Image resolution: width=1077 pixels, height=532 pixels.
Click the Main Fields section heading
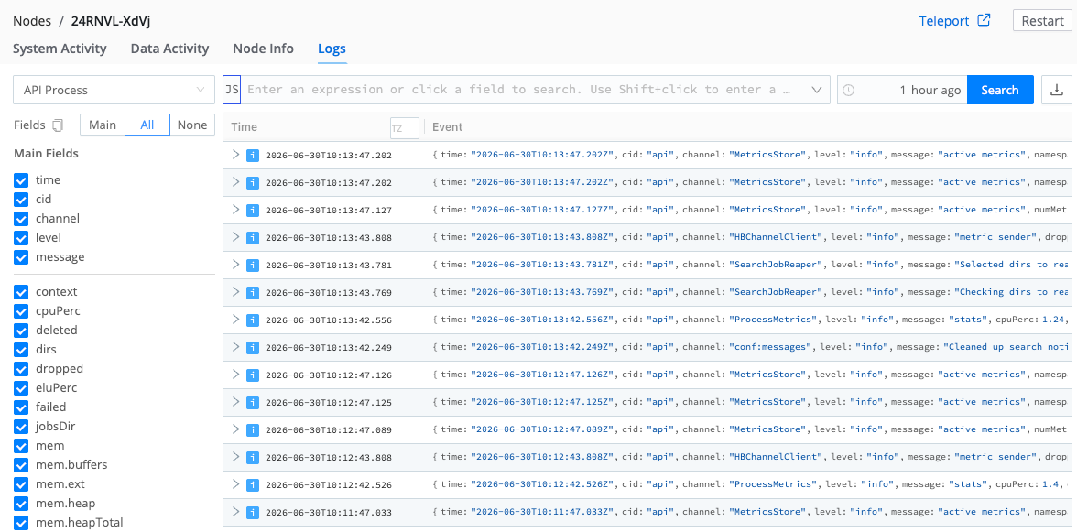[46, 154]
